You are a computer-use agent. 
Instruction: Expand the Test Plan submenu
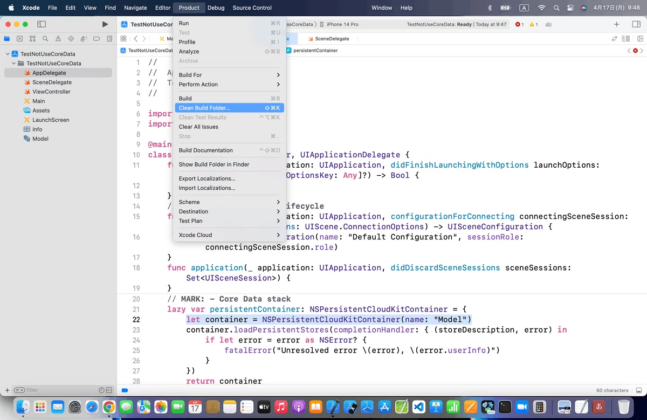pyautogui.click(x=229, y=221)
